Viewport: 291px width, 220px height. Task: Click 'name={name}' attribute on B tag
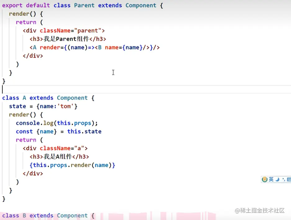[124, 47]
